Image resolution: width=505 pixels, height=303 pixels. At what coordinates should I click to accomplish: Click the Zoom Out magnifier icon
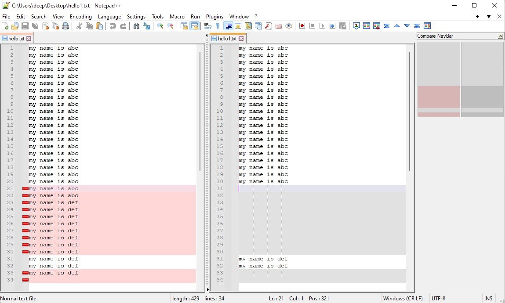tap(171, 26)
